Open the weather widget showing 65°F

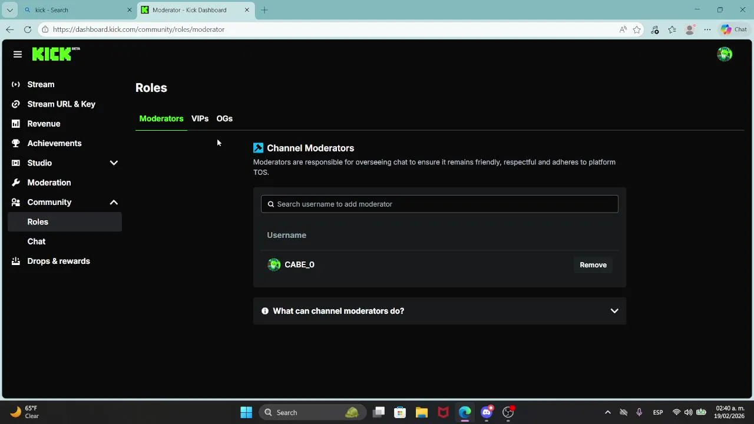click(25, 412)
